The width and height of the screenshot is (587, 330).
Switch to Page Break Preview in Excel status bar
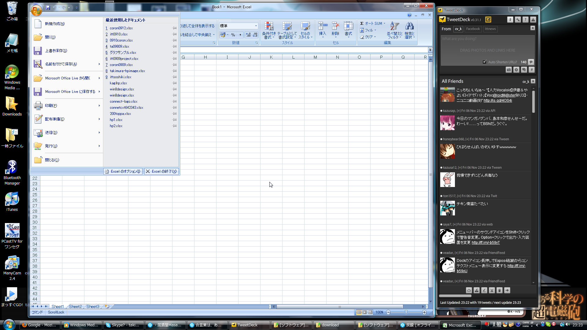[x=371, y=312]
